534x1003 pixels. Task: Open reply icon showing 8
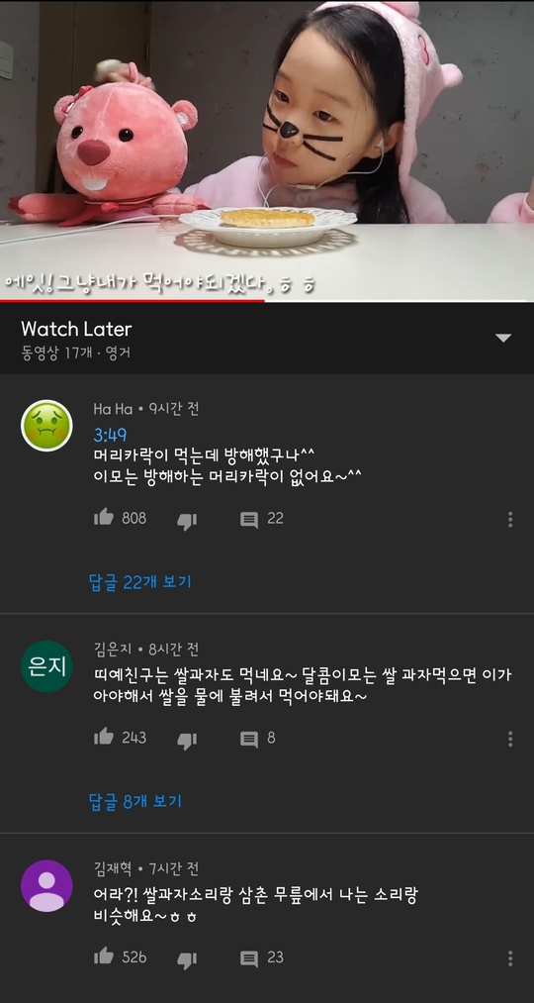click(x=249, y=739)
